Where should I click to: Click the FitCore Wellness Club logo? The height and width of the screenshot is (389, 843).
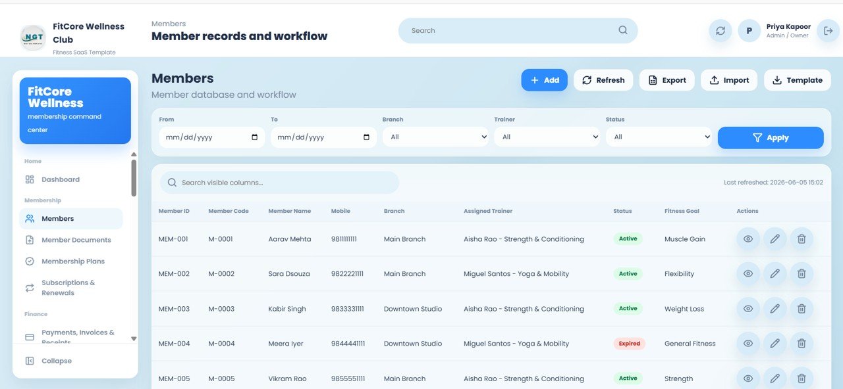point(33,38)
